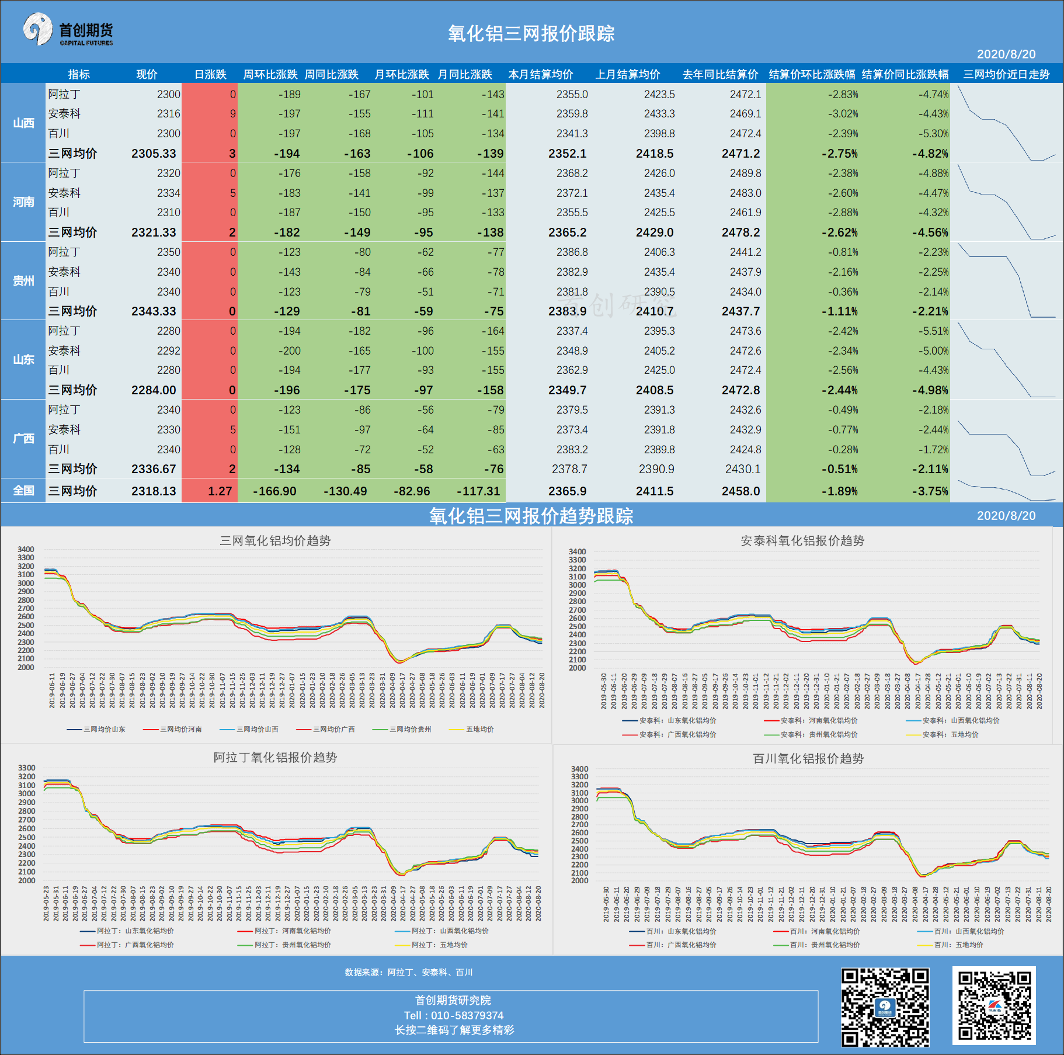Image resolution: width=1064 pixels, height=1055 pixels.
Task: Click the 贵州 trend sparkline
Action: point(1006,280)
